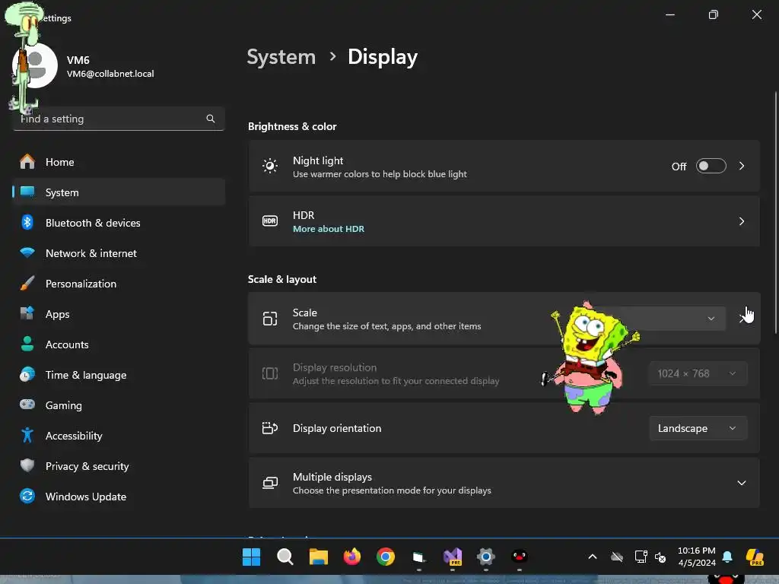Click the Night light sun icon
Image resolution: width=779 pixels, height=584 pixels.
tap(270, 166)
